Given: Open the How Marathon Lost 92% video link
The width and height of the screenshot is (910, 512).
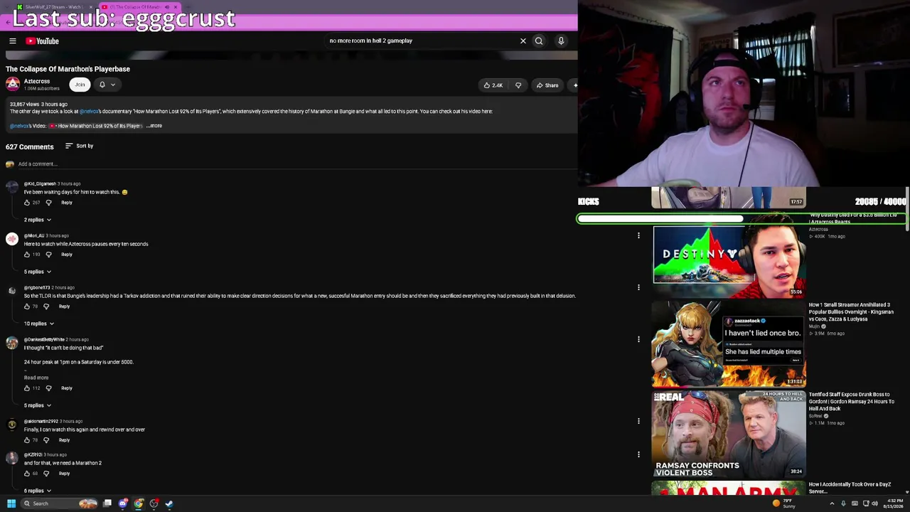Looking at the screenshot, I should coord(96,126).
